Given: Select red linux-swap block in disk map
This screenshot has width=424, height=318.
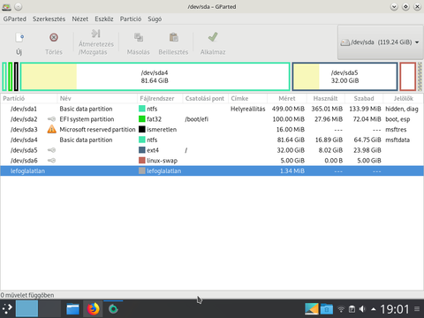Looking at the screenshot, I should pyautogui.click(x=408, y=77).
